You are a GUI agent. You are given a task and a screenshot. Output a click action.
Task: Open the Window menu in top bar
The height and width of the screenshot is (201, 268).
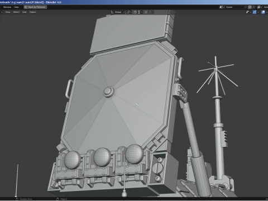tap(7, 7)
